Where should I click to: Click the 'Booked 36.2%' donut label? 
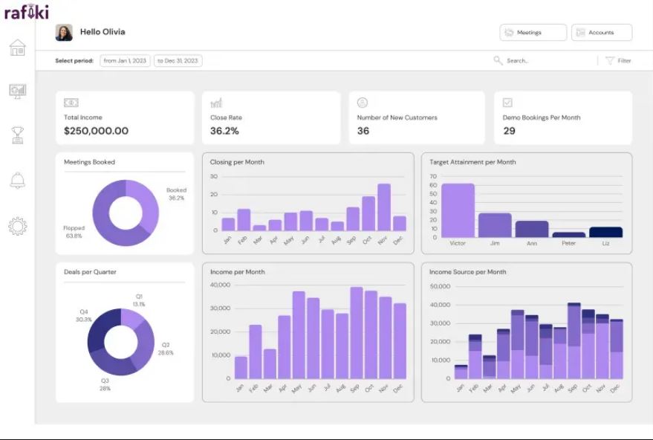coord(176,194)
